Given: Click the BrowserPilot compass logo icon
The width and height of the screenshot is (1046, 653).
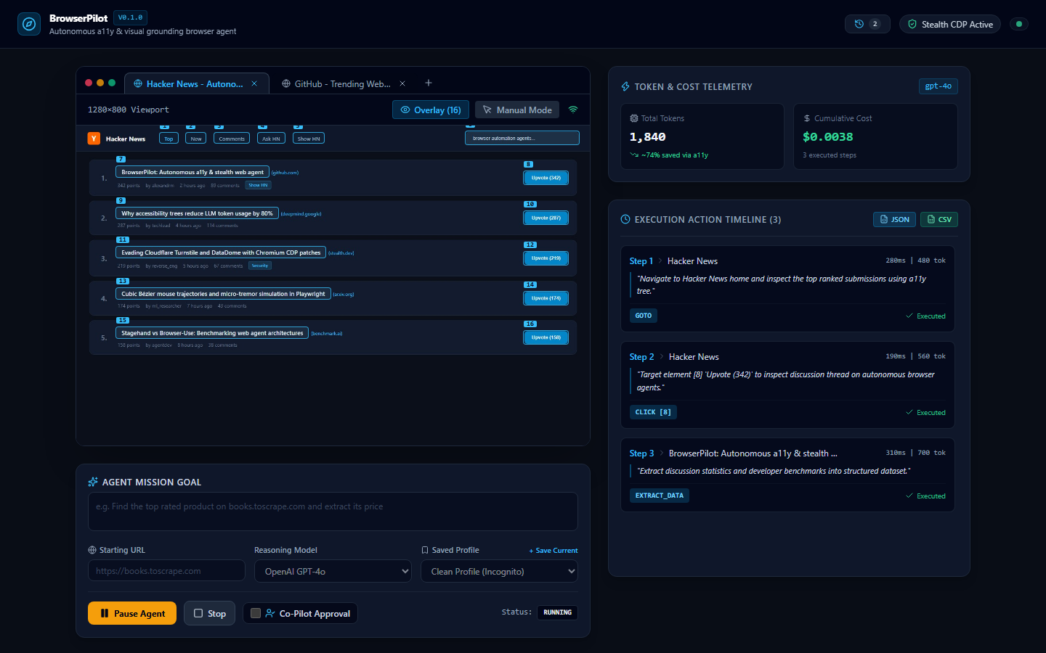Looking at the screenshot, I should pyautogui.click(x=29, y=24).
